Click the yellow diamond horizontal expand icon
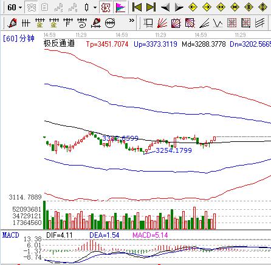271x265 pixels. [x=221, y=7]
